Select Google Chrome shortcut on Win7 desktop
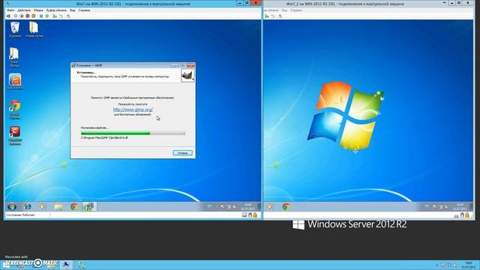The image size is (480, 270). tap(15, 109)
